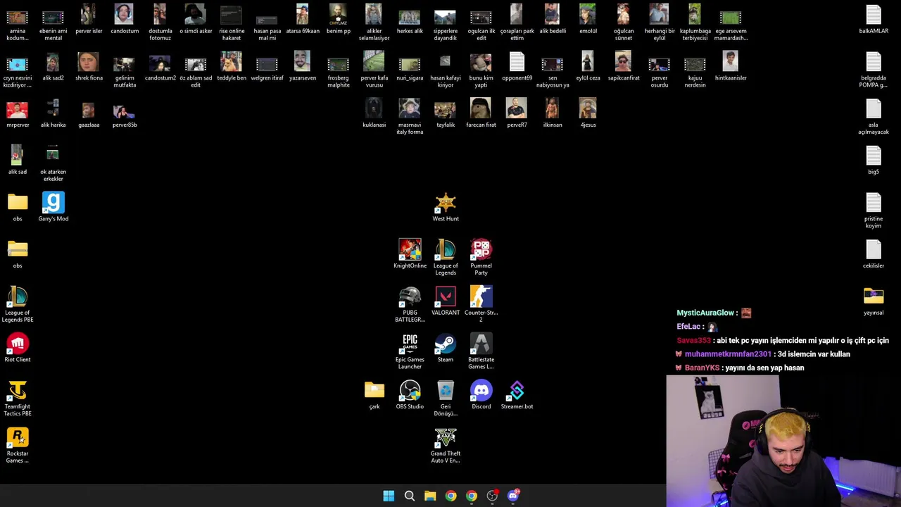Select the yazarseven image file
Image resolution: width=901 pixels, height=507 pixels.
pos(303,67)
